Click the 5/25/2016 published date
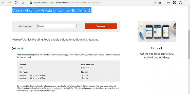The image size is (190, 94). point(85,68)
